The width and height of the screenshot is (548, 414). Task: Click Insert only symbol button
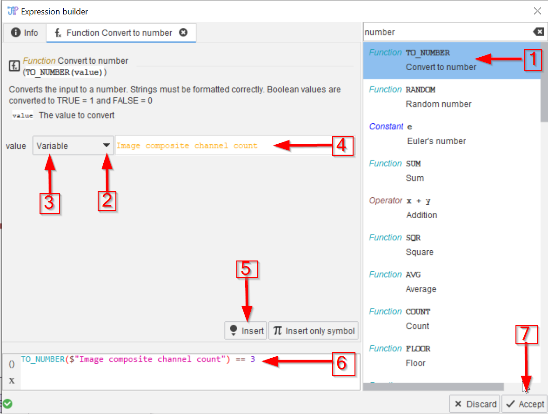314,331
